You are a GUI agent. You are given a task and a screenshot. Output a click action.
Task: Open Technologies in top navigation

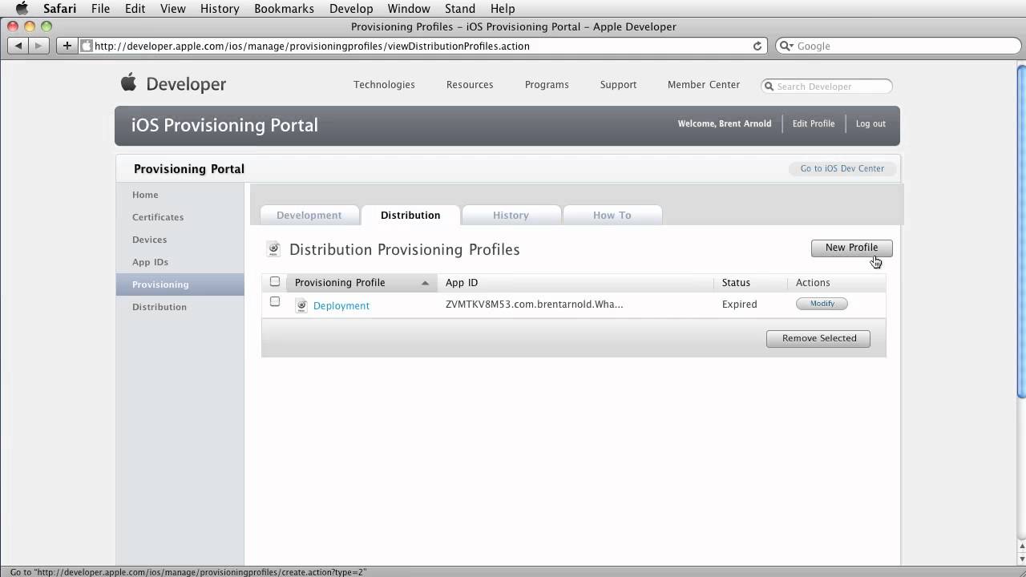384,84
